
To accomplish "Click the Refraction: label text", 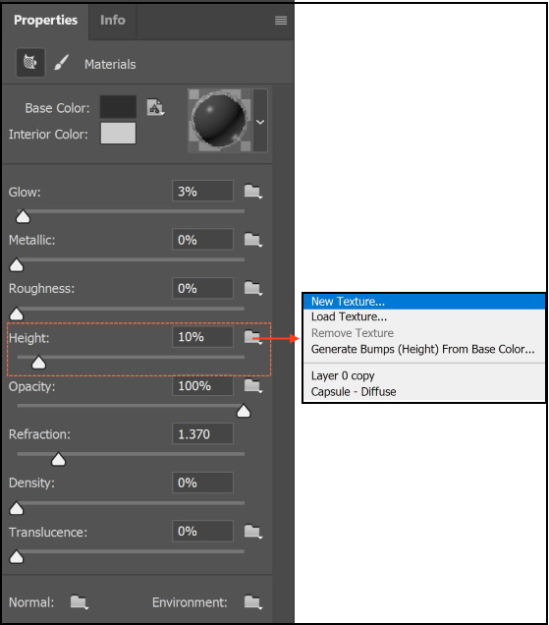I will click(x=39, y=434).
